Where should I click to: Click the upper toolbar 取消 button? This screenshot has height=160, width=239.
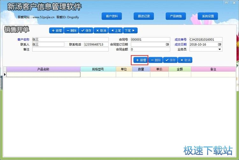point(101,31)
